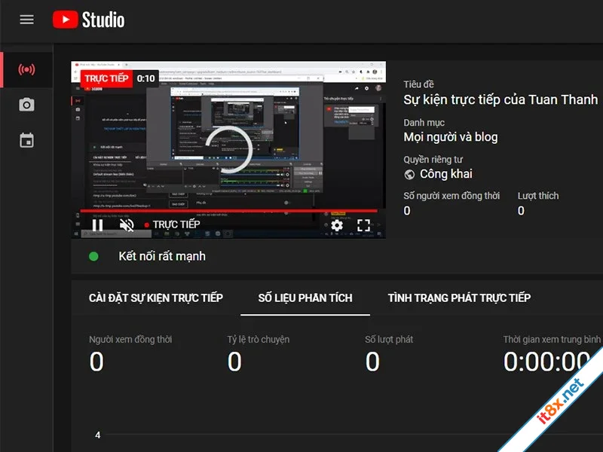Click the 0:10 stream elapsed time
This screenshot has width=603, height=452.
pos(145,79)
